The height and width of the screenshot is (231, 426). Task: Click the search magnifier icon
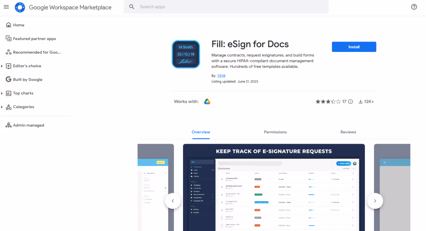(x=131, y=7)
